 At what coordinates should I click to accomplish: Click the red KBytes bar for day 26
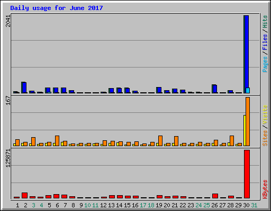[x=215, y=196]
